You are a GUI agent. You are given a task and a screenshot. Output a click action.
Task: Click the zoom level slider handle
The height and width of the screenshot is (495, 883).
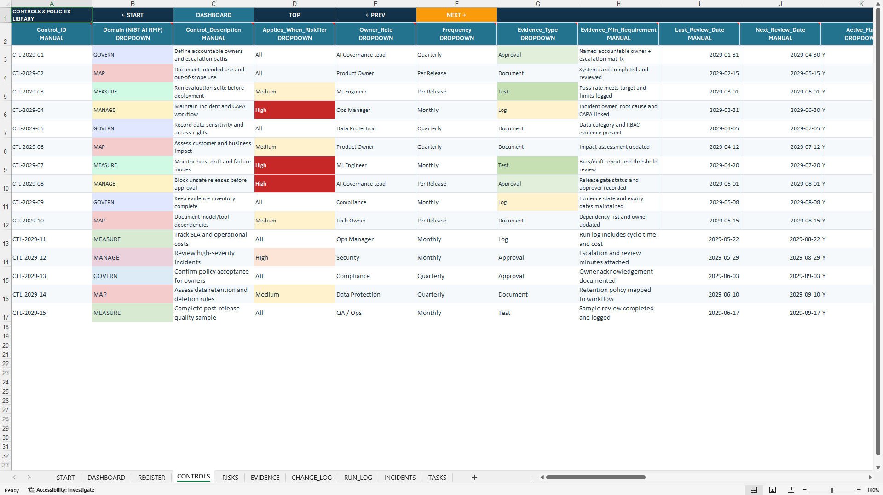pyautogui.click(x=832, y=490)
